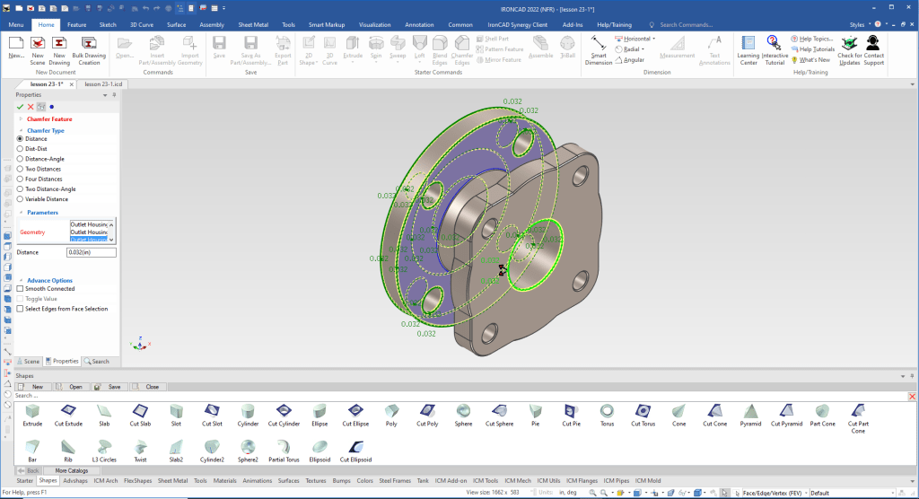Check Select Edges from Face Selection
Image resolution: width=919 pixels, height=499 pixels.
pos(21,309)
